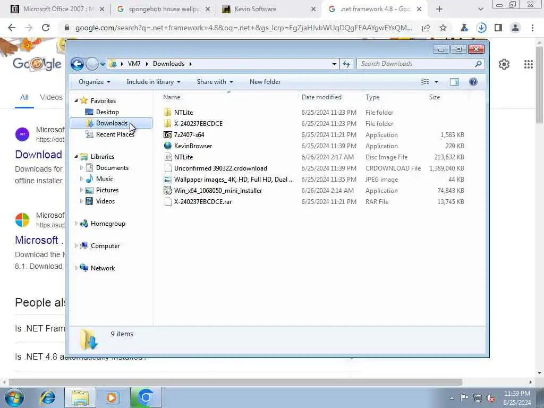Open the Share with menu
The height and width of the screenshot is (408, 544).
(215, 82)
